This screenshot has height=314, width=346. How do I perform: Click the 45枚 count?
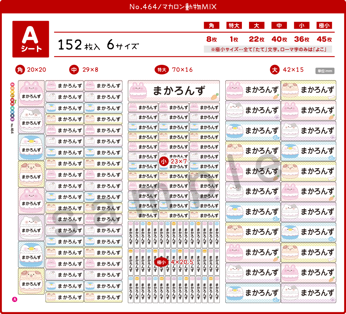click(x=324, y=39)
